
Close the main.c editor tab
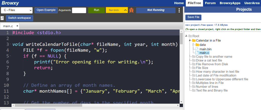17,26
